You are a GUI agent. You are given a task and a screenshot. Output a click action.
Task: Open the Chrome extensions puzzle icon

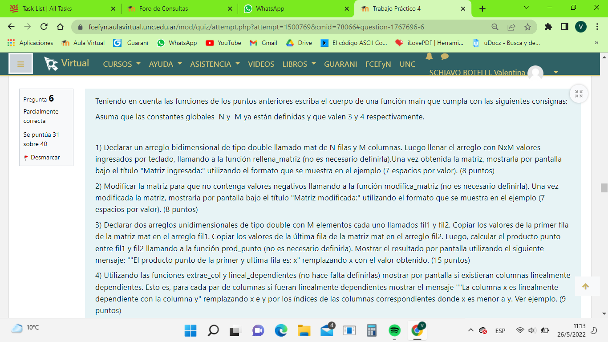548,27
